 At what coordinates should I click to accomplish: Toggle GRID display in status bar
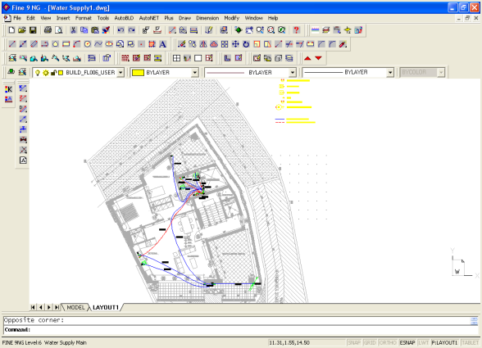(x=370, y=342)
